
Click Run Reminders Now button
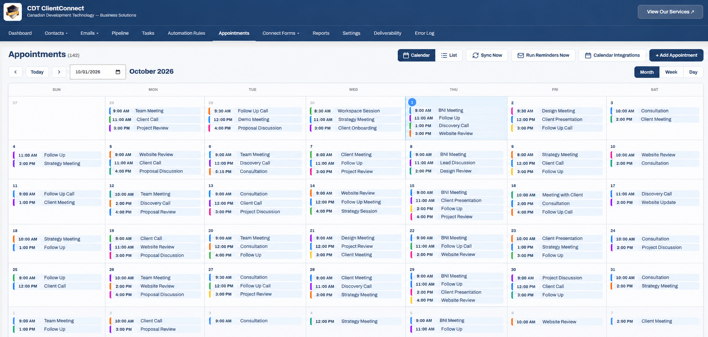[543, 55]
